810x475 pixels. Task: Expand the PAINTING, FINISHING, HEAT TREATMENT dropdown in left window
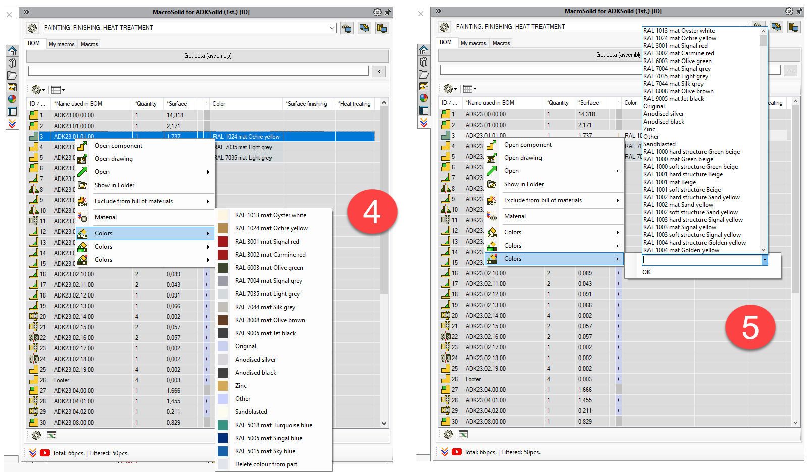point(332,28)
